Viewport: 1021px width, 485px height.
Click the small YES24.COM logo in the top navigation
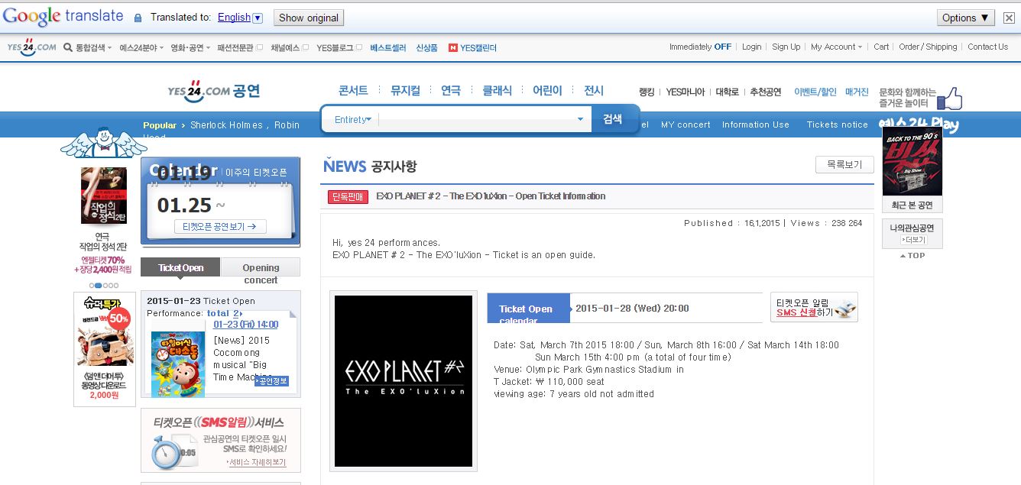click(31, 47)
